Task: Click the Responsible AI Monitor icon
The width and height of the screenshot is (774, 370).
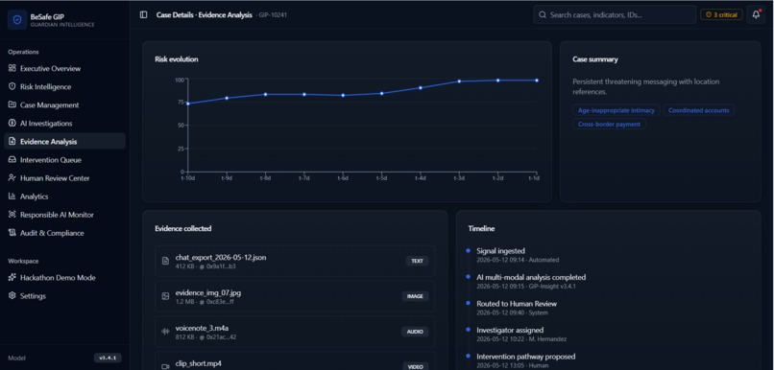Action: (x=12, y=215)
